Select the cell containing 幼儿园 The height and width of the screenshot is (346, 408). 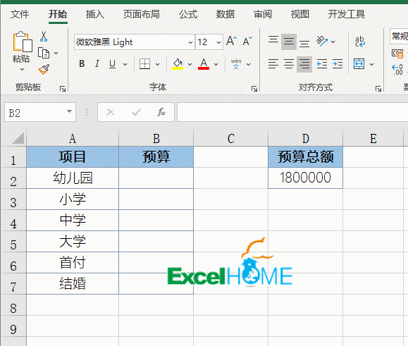click(73, 178)
